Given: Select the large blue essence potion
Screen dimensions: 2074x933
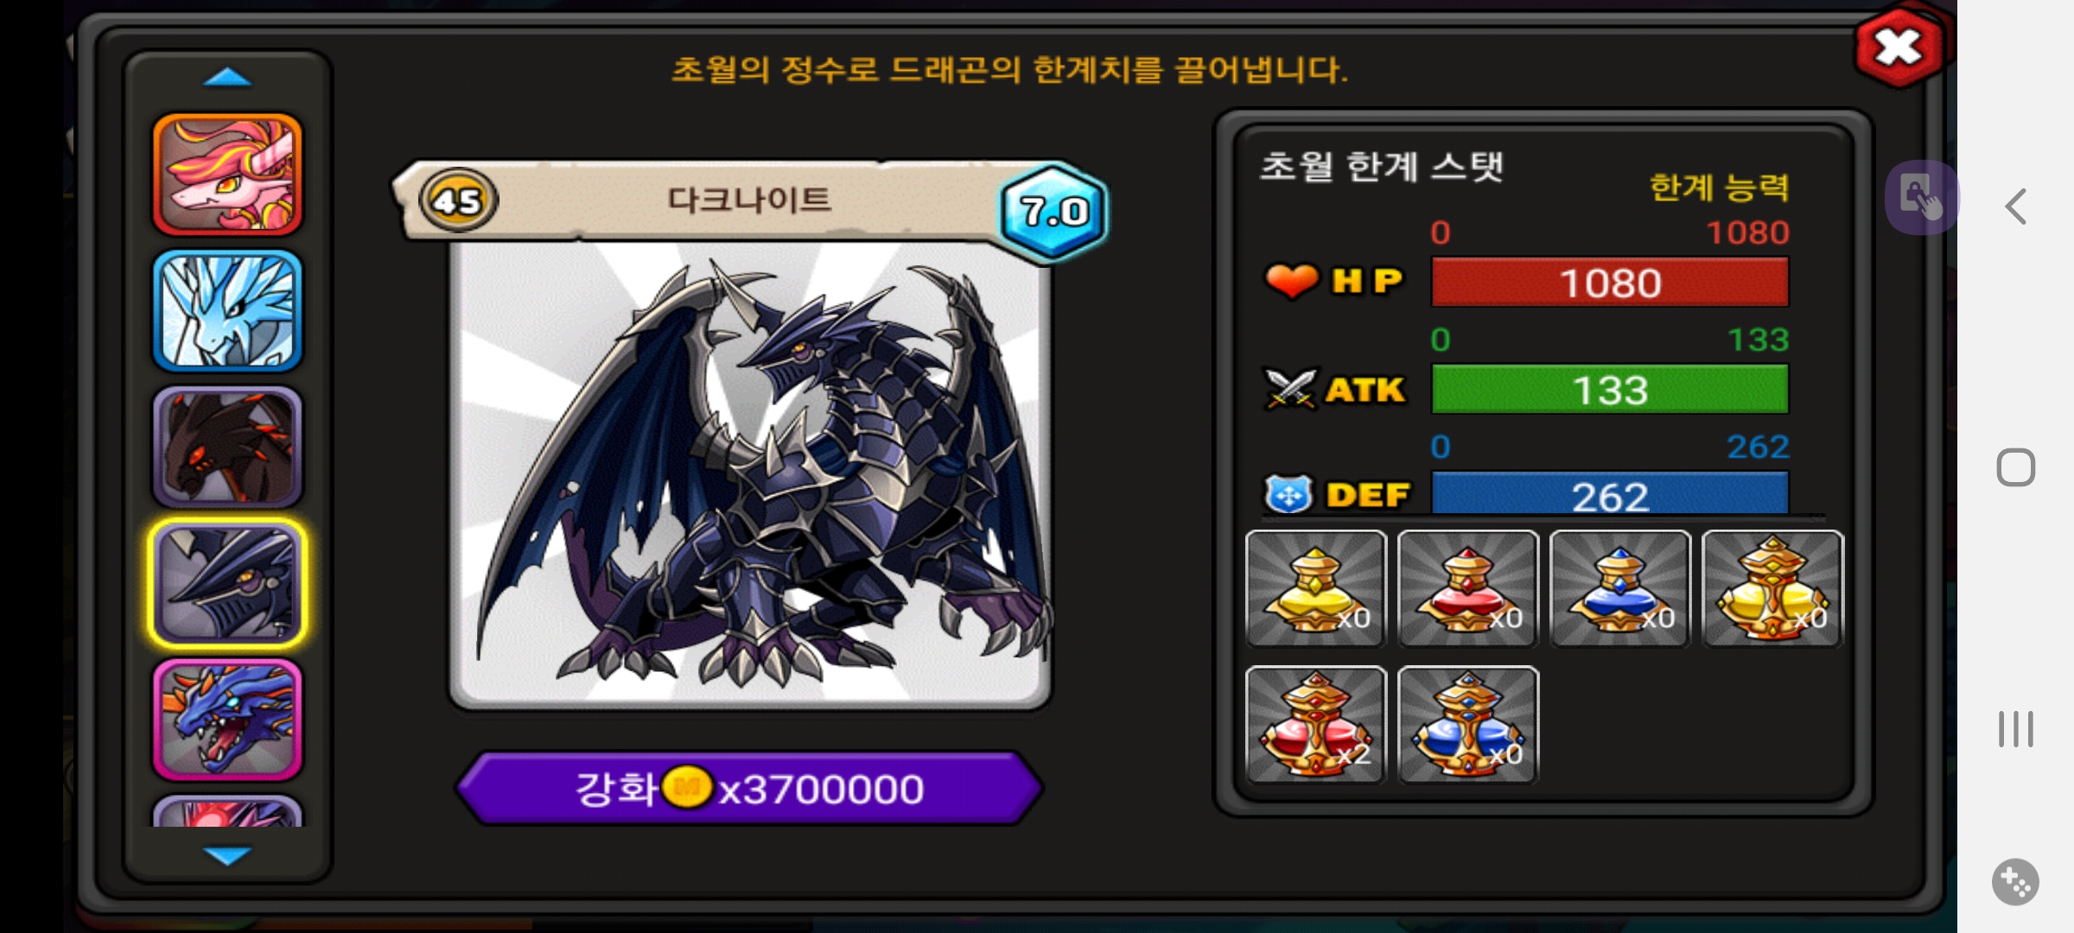Looking at the screenshot, I should (1467, 724).
